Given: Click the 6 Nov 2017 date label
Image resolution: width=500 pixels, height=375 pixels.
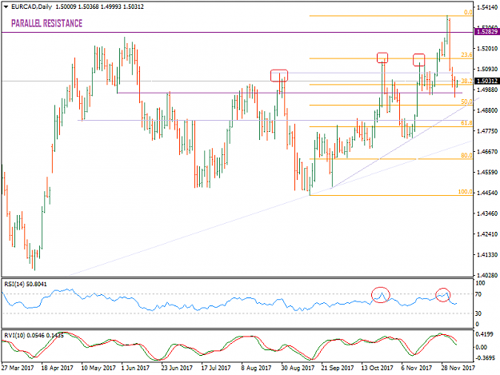Looking at the screenshot, I should pyautogui.click(x=417, y=368).
